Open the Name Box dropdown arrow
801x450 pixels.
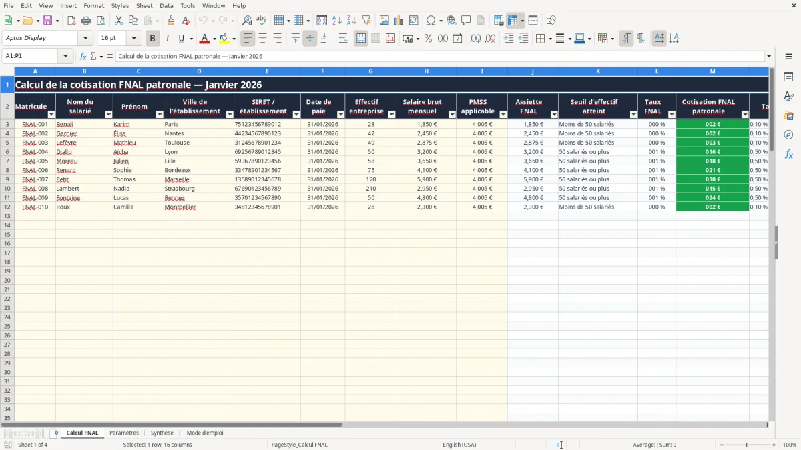67,57
